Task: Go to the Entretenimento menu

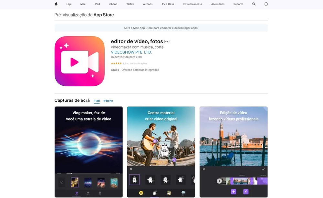Action: pos(193,4)
